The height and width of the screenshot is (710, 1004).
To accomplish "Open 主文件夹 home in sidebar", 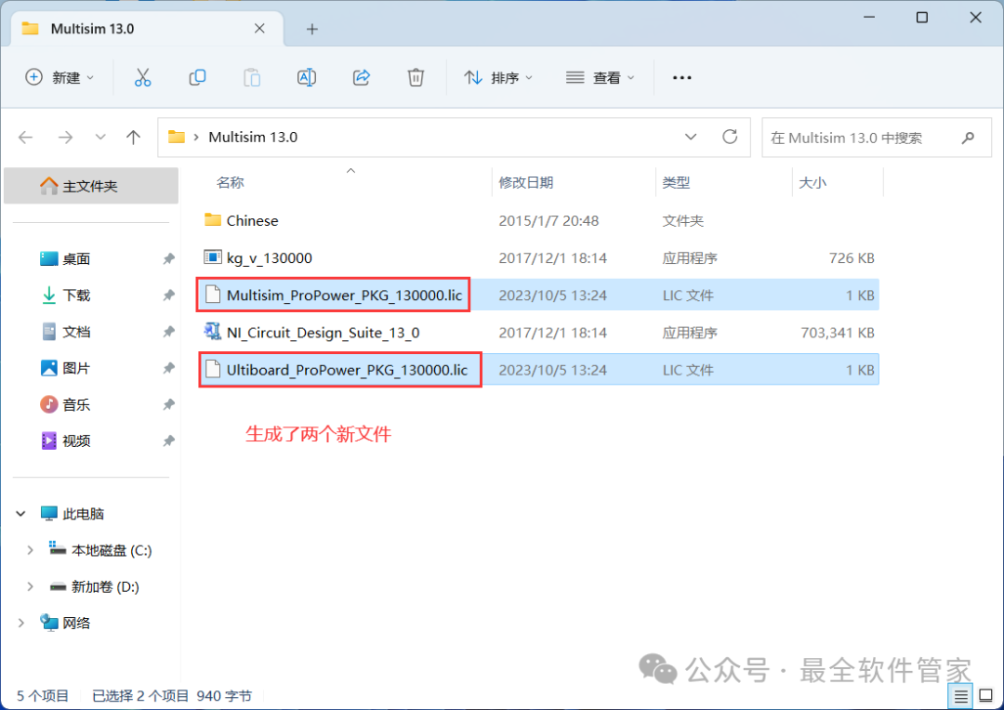I will (x=91, y=186).
